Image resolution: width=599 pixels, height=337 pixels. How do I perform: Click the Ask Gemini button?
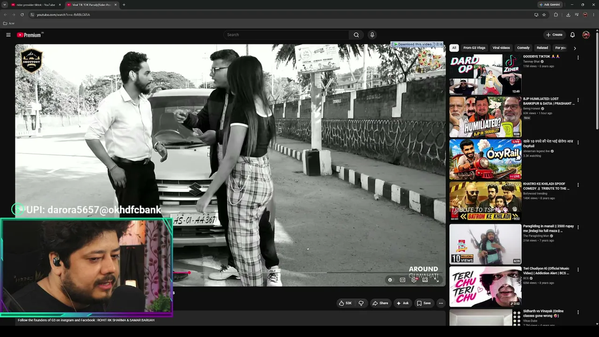(549, 5)
